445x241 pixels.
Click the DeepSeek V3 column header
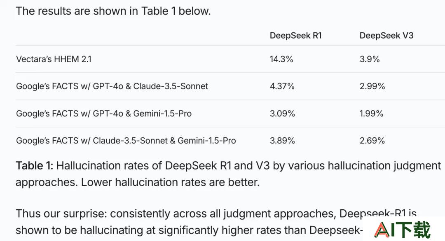(x=386, y=35)
